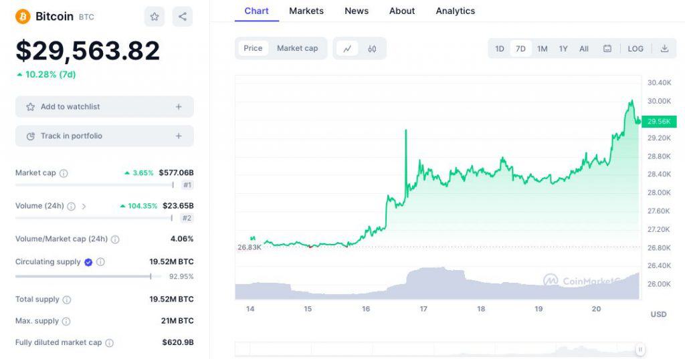
Task: Select Price chart mode
Action: pos(253,48)
